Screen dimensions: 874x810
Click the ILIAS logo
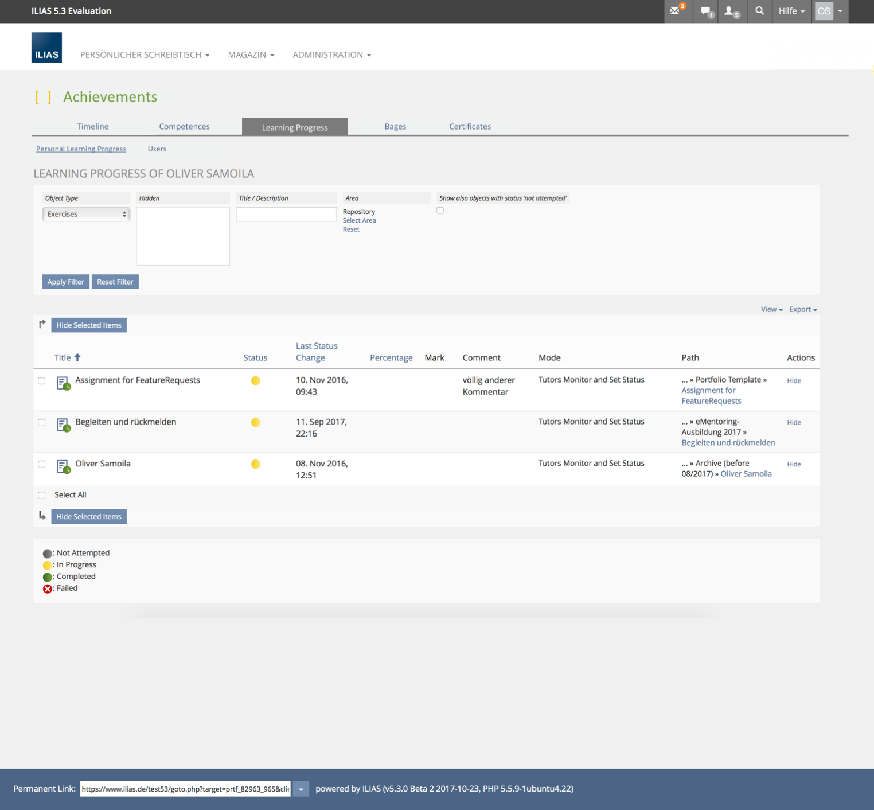(46, 48)
